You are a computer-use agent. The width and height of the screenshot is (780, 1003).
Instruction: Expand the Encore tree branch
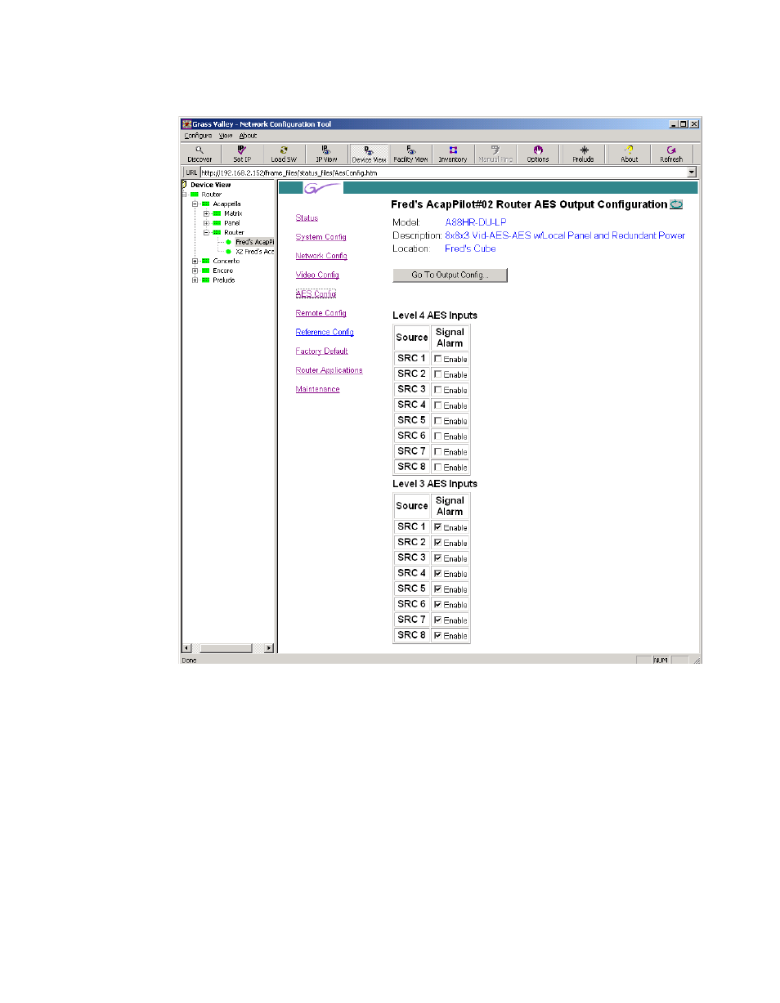pos(195,271)
